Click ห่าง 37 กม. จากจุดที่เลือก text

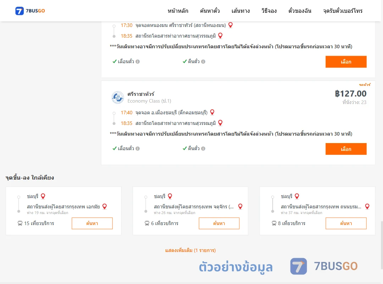301,213
